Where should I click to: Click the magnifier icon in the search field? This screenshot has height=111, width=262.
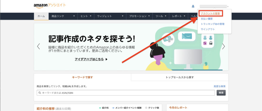(x=40, y=93)
